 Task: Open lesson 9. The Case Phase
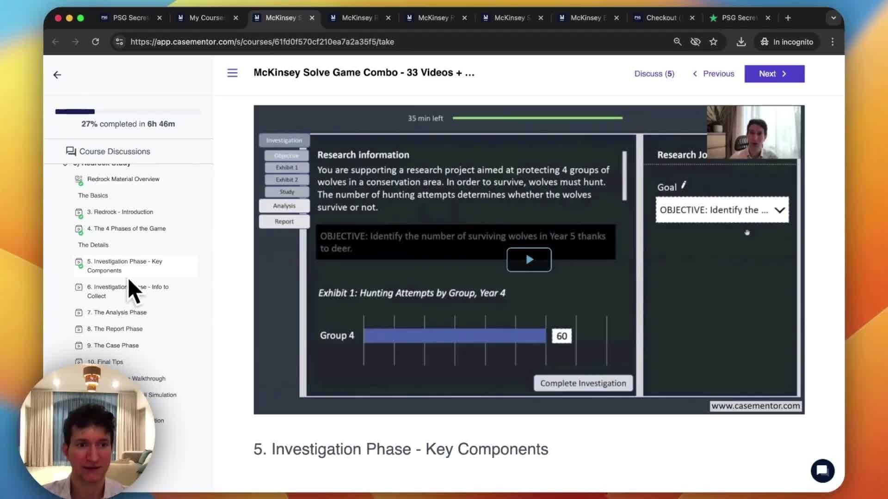[x=113, y=346]
